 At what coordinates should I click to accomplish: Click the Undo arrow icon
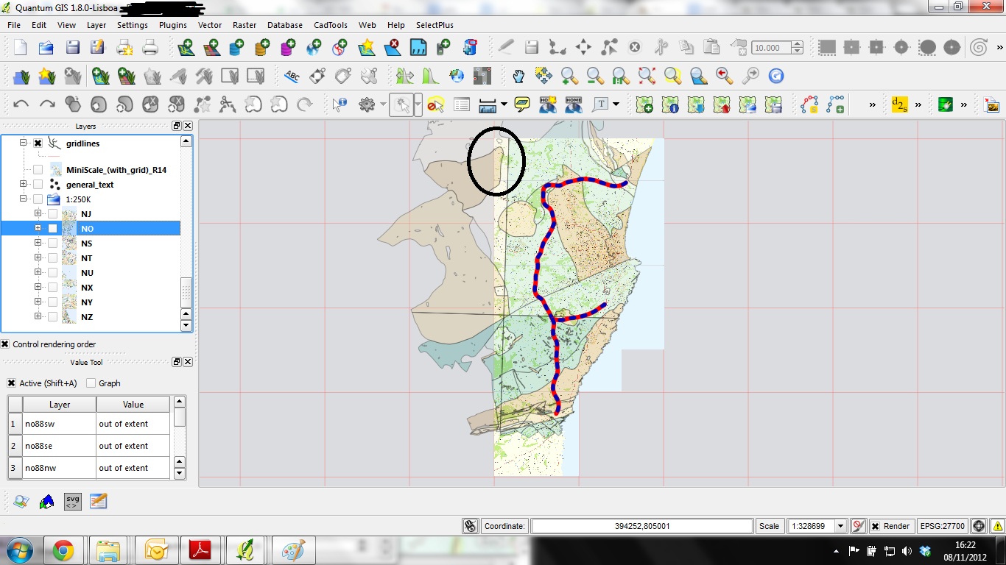(21, 104)
